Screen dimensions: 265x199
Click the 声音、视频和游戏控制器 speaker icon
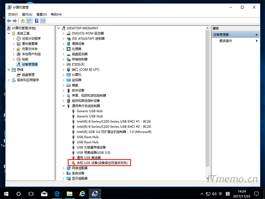pos(69,96)
